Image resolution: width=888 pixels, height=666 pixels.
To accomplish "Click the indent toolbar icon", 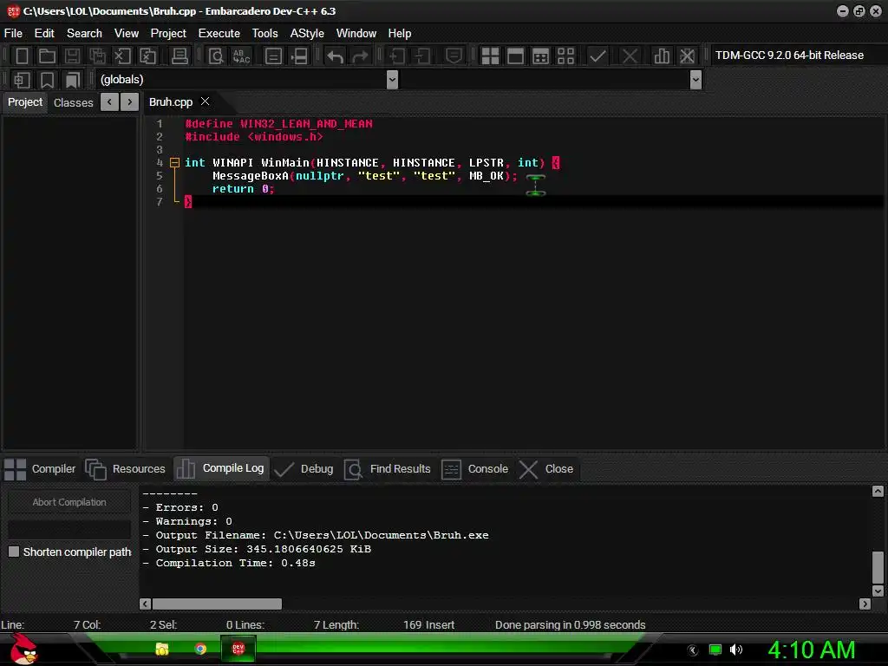I will [396, 56].
